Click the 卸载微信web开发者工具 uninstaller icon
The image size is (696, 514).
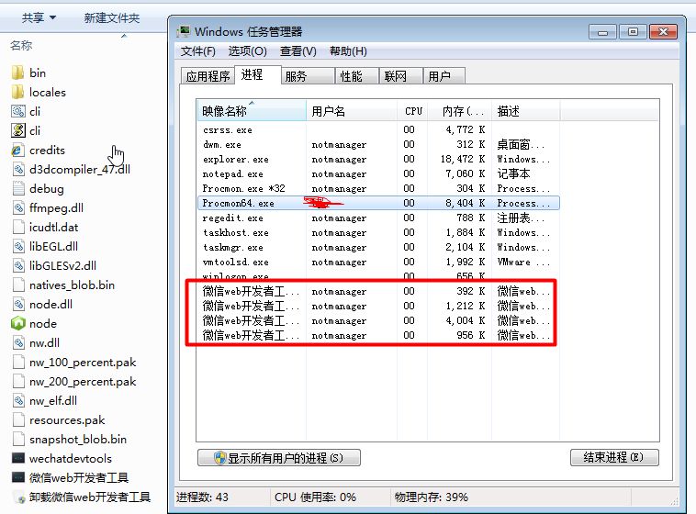coord(19,497)
